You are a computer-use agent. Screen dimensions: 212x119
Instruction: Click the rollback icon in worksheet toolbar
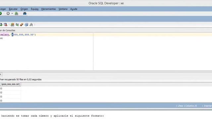point(6,24)
